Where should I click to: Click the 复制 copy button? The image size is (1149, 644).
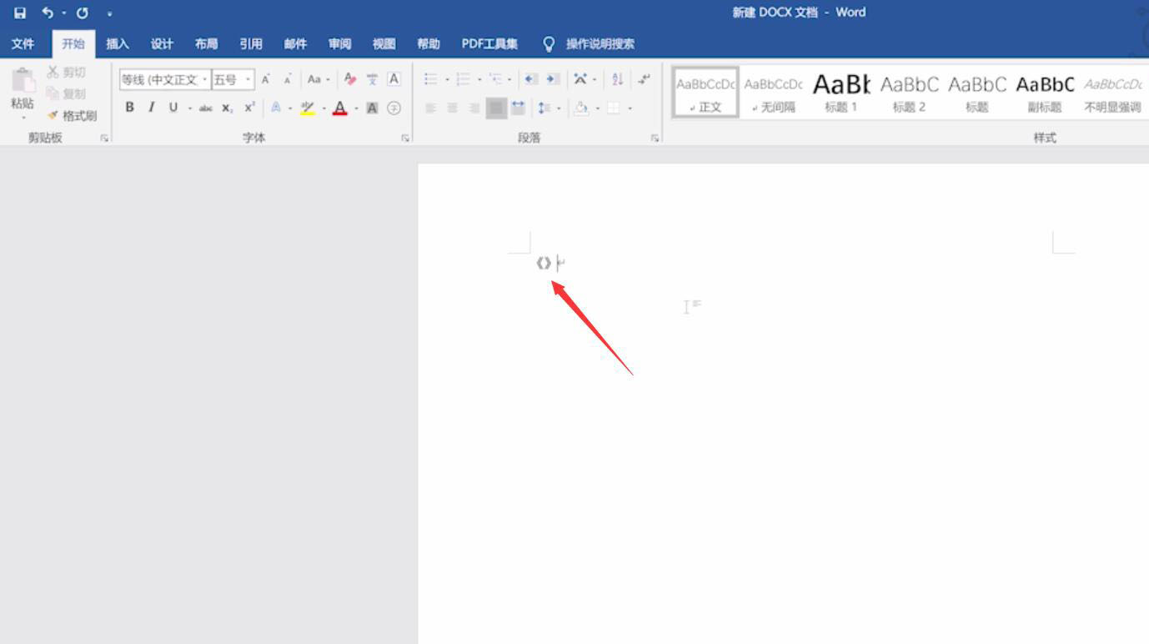(x=67, y=94)
